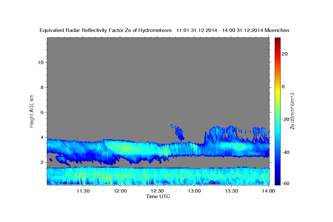Click the height axis label '6'
The image size is (333, 222).
click(x=42, y=112)
